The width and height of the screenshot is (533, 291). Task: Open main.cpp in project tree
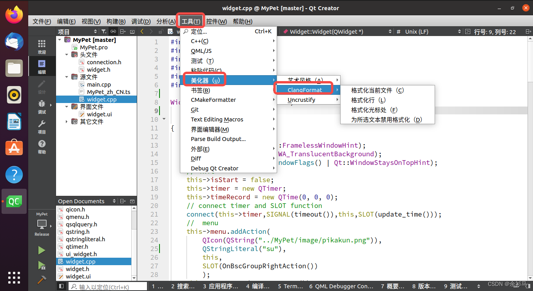(x=99, y=85)
